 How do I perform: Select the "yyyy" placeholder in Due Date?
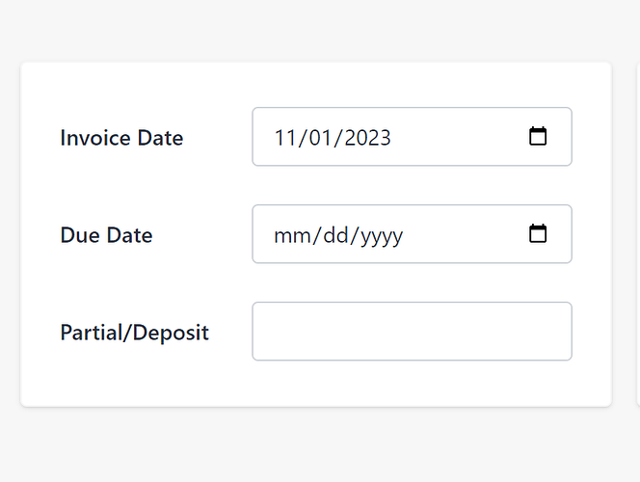382,237
